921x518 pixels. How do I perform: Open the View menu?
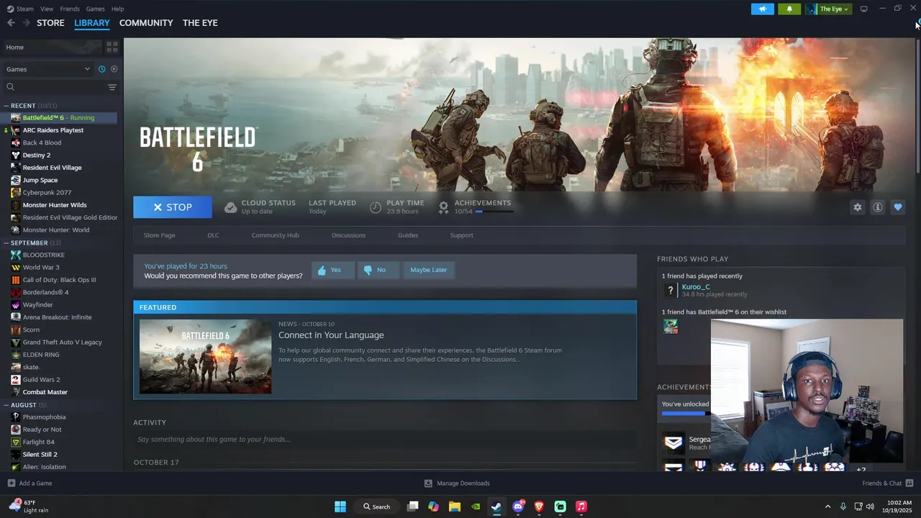47,9
